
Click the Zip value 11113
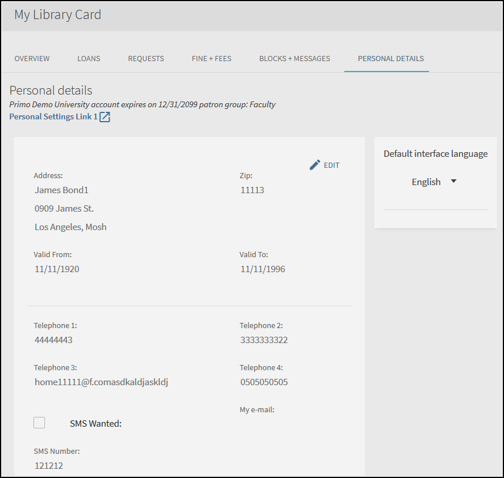tap(253, 190)
